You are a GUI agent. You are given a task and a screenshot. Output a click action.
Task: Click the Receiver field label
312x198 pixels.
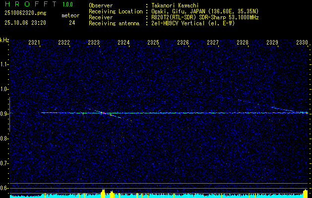coord(101,17)
